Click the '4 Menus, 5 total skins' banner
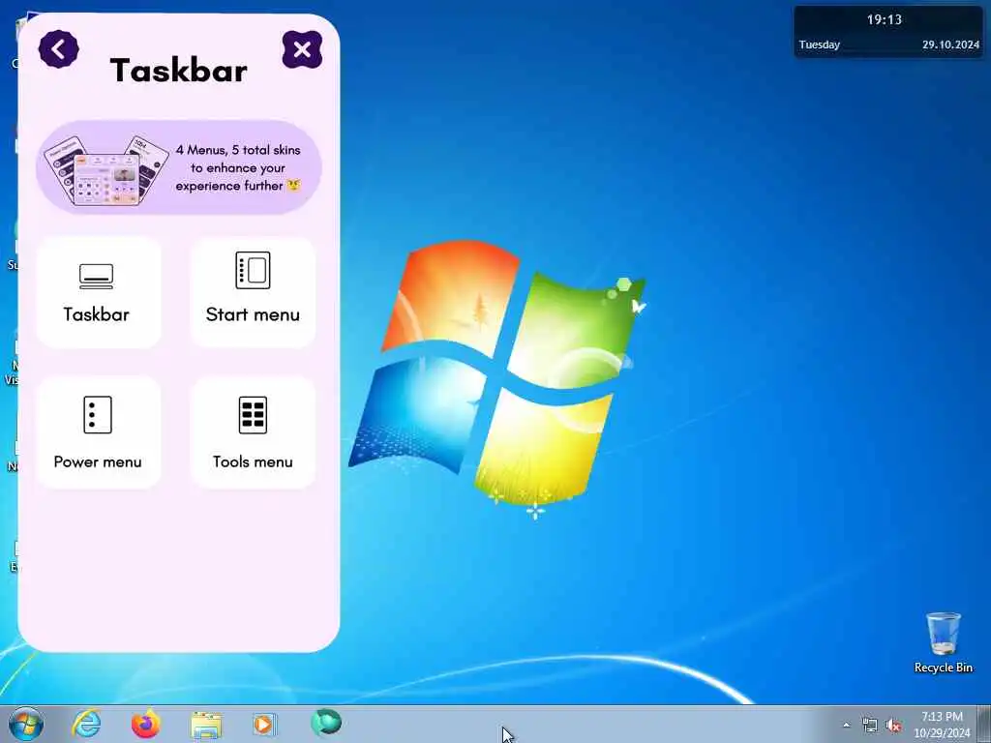Screen dimensions: 991x743 tap(179, 167)
